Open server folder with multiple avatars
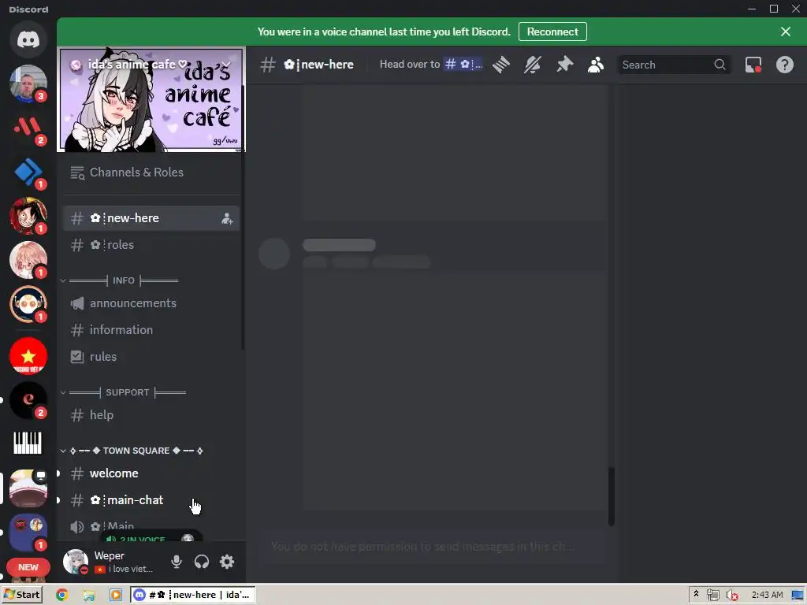807x605 pixels. [28, 532]
